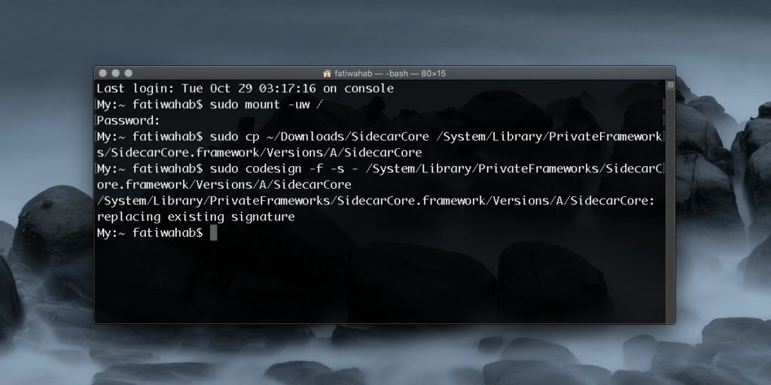Click the split pane icon above the scrollbar
Image resolution: width=771 pixels, height=385 pixels.
670,85
